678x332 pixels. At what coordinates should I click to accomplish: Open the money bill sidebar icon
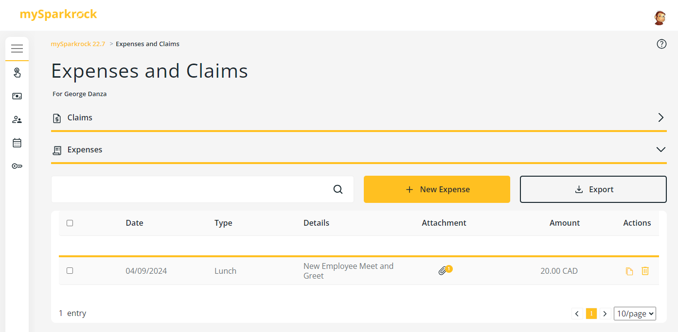pyautogui.click(x=17, y=96)
